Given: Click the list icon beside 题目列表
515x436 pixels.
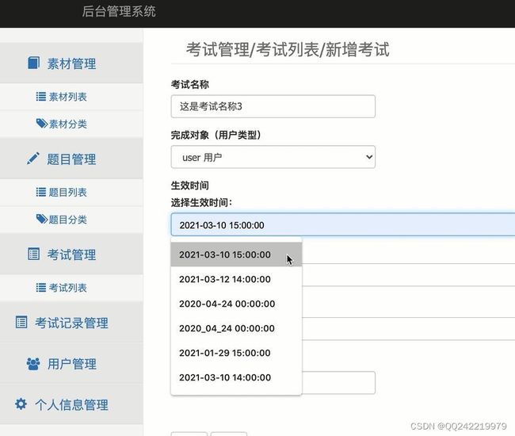Looking at the screenshot, I should 40,192.
